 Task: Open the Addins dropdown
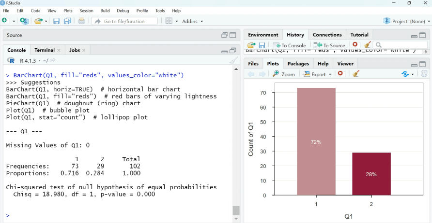tap(192, 21)
